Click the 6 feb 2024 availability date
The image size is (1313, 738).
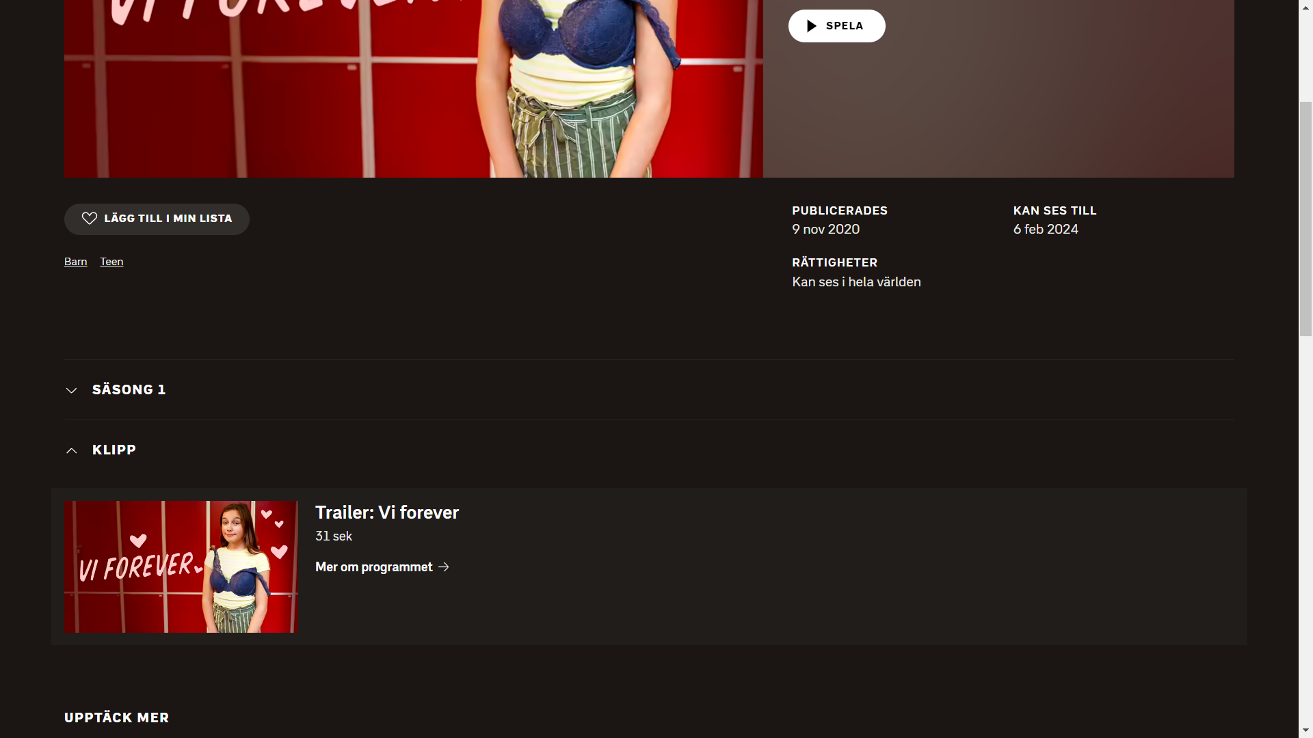pyautogui.click(x=1046, y=230)
